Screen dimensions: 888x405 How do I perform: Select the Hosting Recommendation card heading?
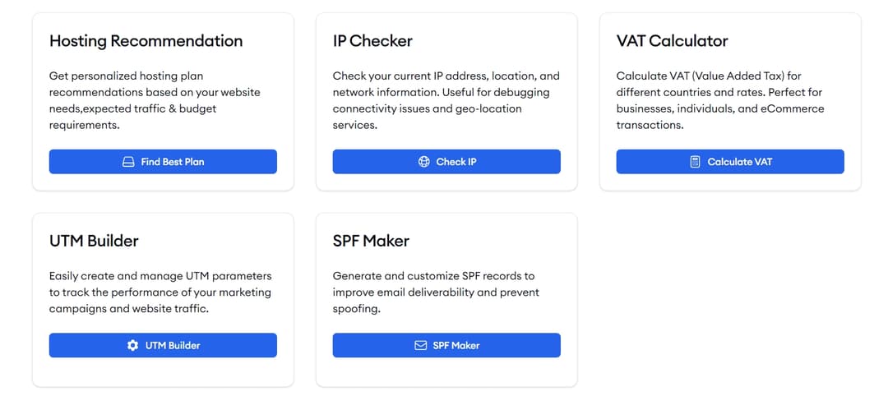(146, 41)
